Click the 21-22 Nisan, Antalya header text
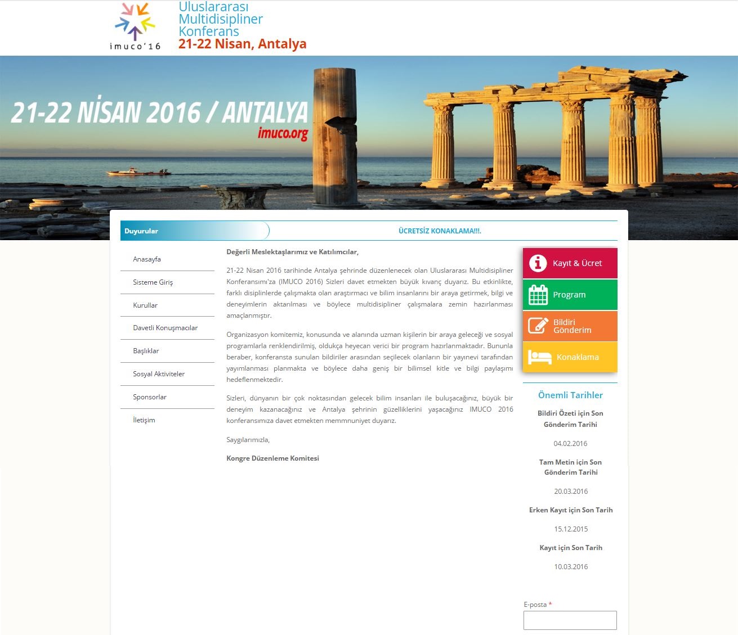 point(243,44)
